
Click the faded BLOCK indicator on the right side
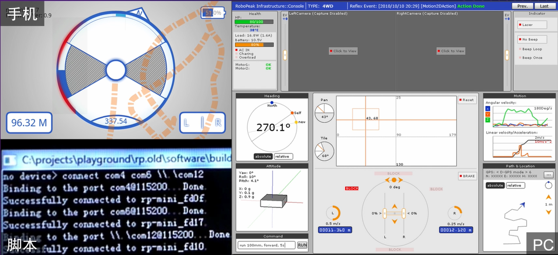[436, 189]
